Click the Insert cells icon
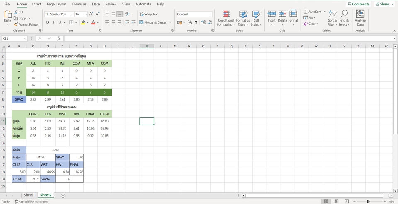The image size is (398, 204). click(x=272, y=14)
